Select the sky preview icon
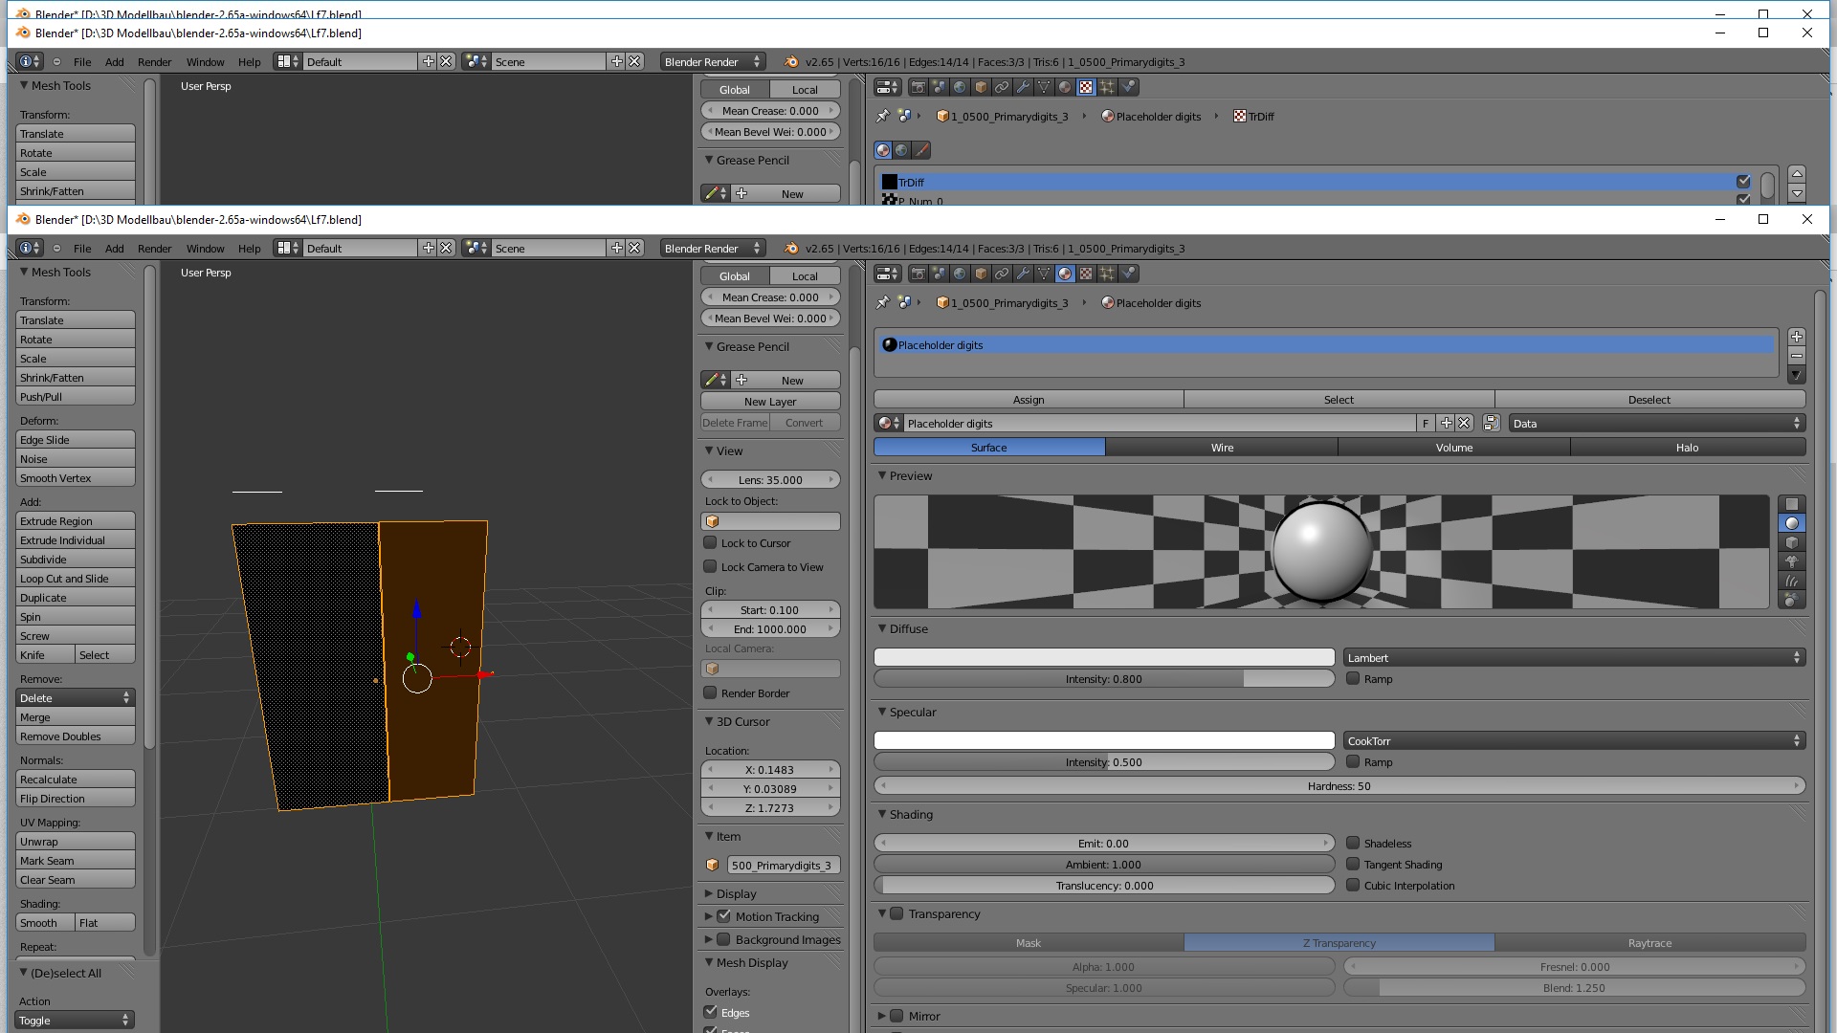Image resolution: width=1837 pixels, height=1033 pixels. pyautogui.click(x=1792, y=600)
